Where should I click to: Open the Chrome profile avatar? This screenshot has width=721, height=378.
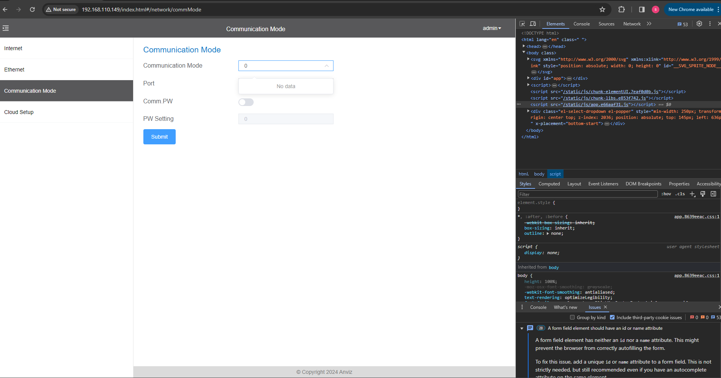(656, 9)
